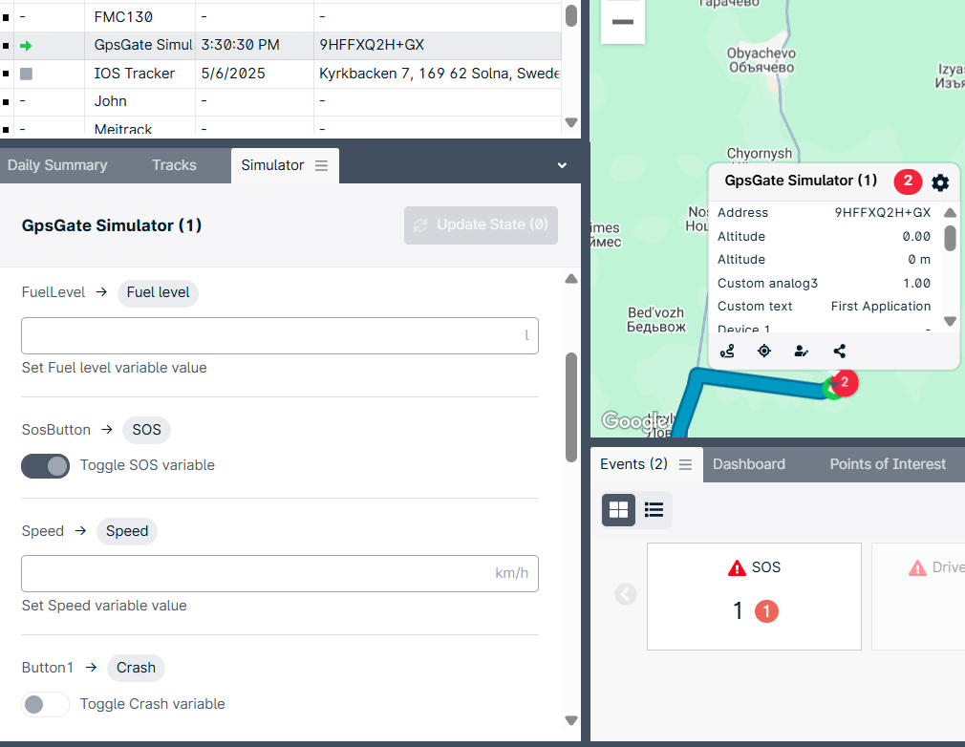Image resolution: width=965 pixels, height=747 pixels.
Task: Click previous arrow in Events card carousel
Action: tap(626, 594)
